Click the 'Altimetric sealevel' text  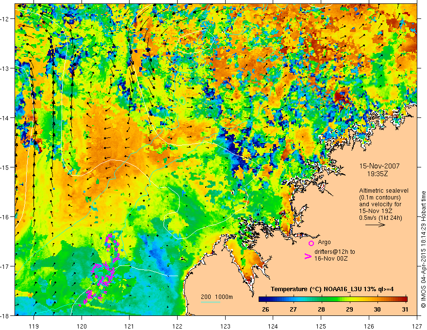(384, 191)
